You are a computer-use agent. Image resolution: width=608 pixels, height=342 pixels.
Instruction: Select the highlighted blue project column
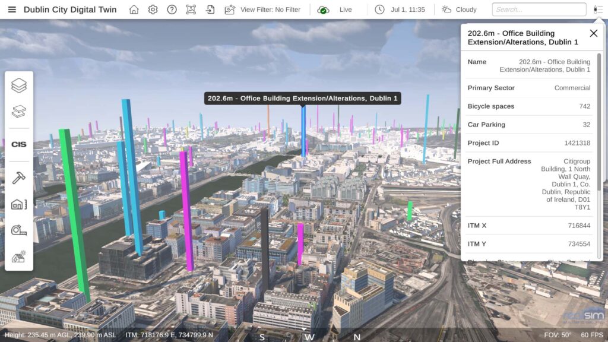tap(303, 132)
